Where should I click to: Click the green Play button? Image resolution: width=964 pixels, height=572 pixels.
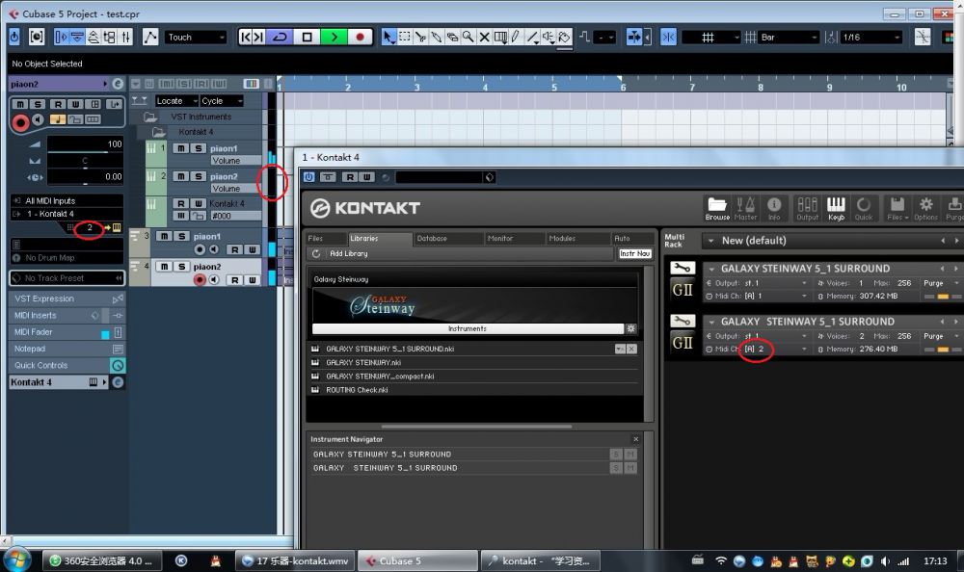(x=334, y=37)
